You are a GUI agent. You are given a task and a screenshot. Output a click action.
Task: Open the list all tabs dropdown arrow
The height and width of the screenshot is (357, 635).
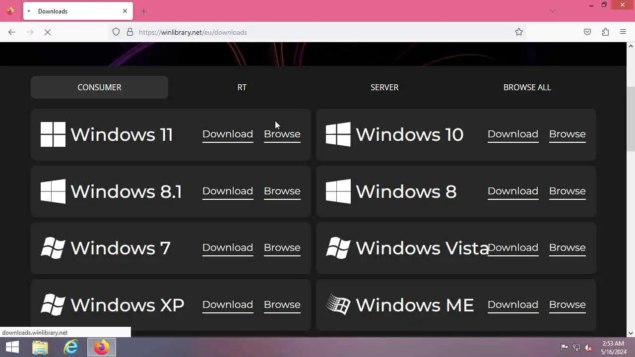coord(552,11)
